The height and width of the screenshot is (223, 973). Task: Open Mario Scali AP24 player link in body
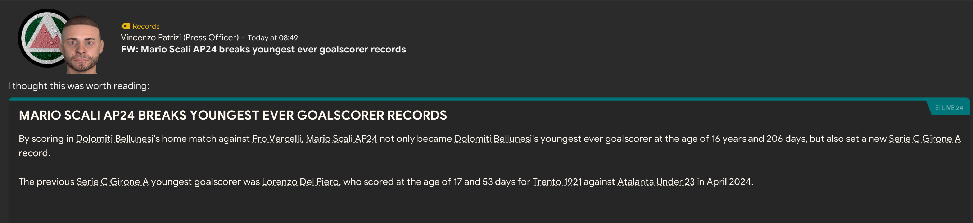[341, 139]
